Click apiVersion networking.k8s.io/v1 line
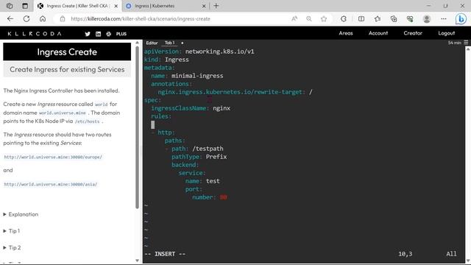The height and width of the screenshot is (265, 471). pos(199,52)
